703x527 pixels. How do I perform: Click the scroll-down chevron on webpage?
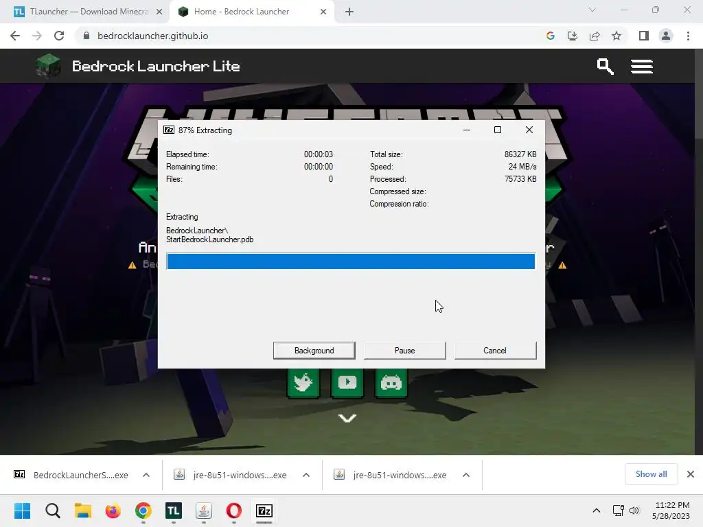click(x=347, y=418)
